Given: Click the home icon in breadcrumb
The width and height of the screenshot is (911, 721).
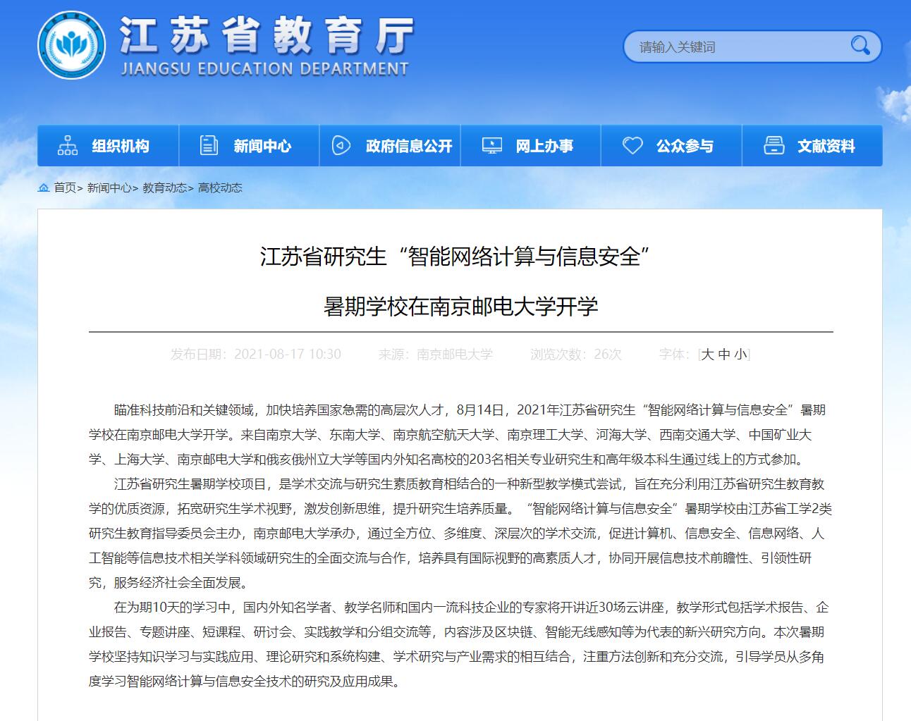Looking at the screenshot, I should pyautogui.click(x=44, y=187).
